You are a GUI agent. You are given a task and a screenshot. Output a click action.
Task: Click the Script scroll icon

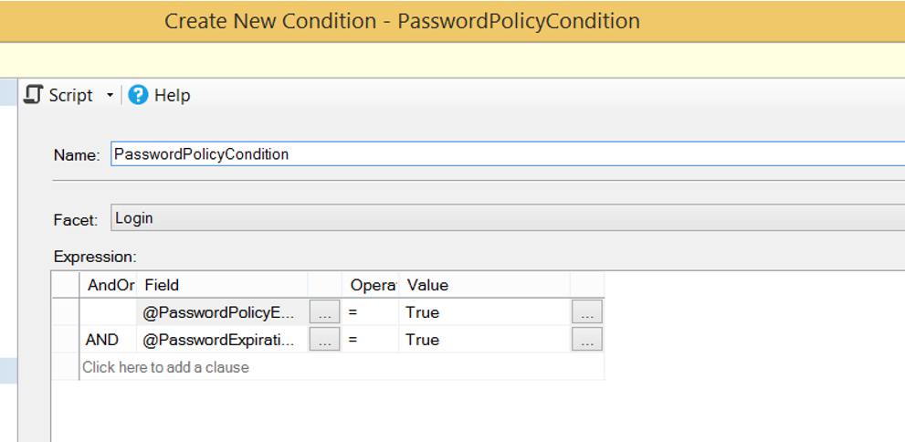pyautogui.click(x=33, y=95)
